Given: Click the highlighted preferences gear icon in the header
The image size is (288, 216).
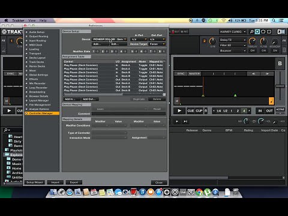Looking at the screenshot, I should pos(257,32).
